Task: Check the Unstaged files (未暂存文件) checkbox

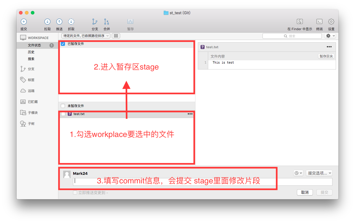Action: coord(63,106)
